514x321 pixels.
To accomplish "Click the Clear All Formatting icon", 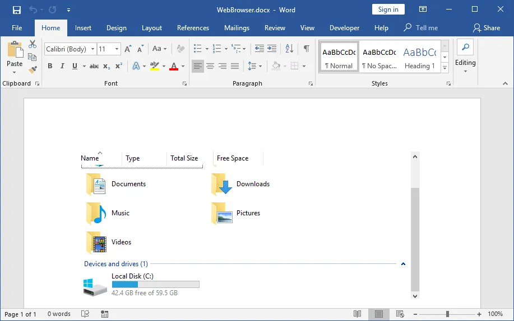I will 180,49.
